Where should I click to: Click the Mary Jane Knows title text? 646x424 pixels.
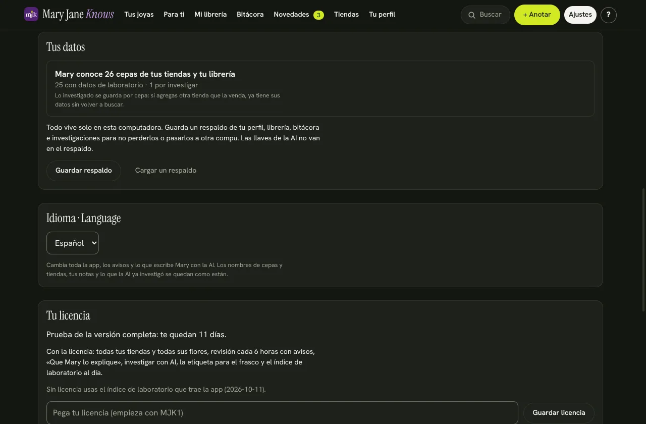click(78, 15)
